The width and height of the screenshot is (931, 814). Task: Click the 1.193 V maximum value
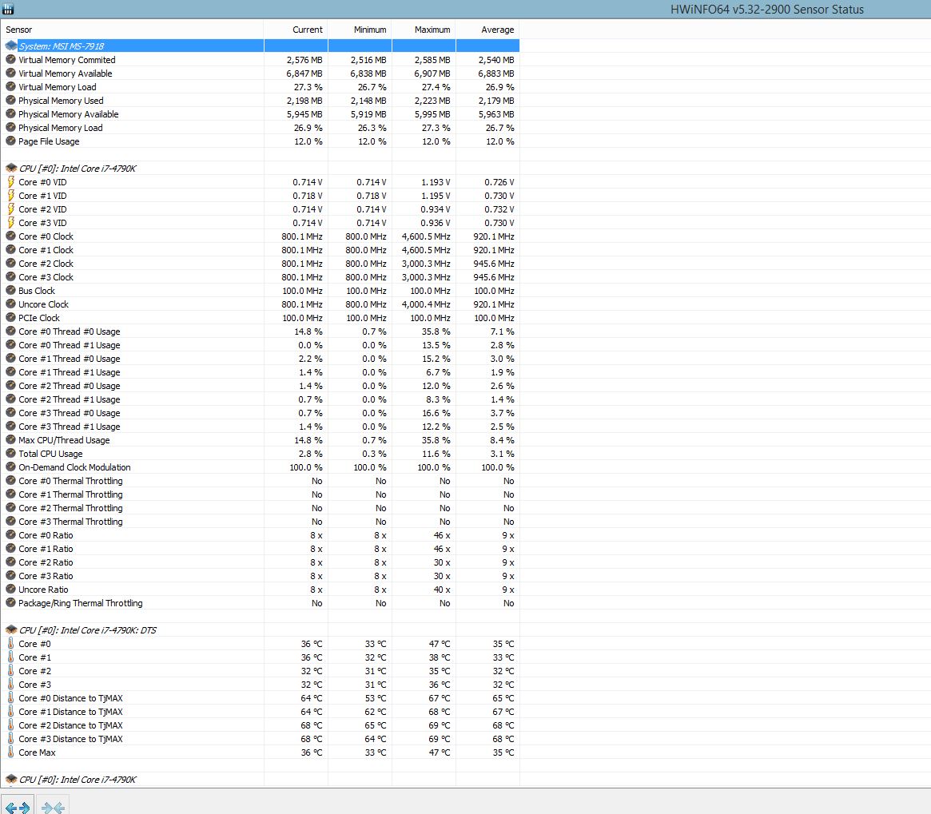click(436, 181)
